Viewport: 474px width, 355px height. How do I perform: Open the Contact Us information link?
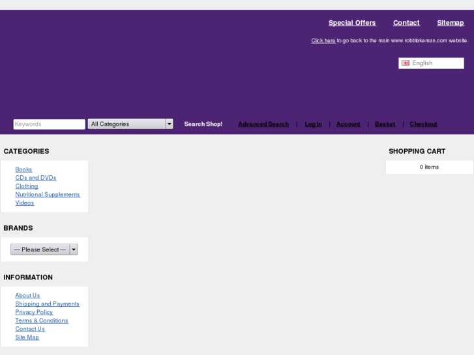coord(30,329)
